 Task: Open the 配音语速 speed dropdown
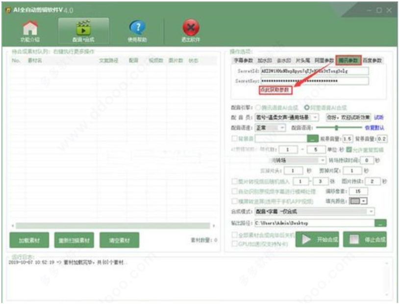(x=270, y=127)
